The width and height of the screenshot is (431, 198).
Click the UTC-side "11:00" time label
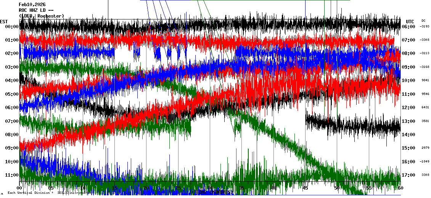click(408, 94)
